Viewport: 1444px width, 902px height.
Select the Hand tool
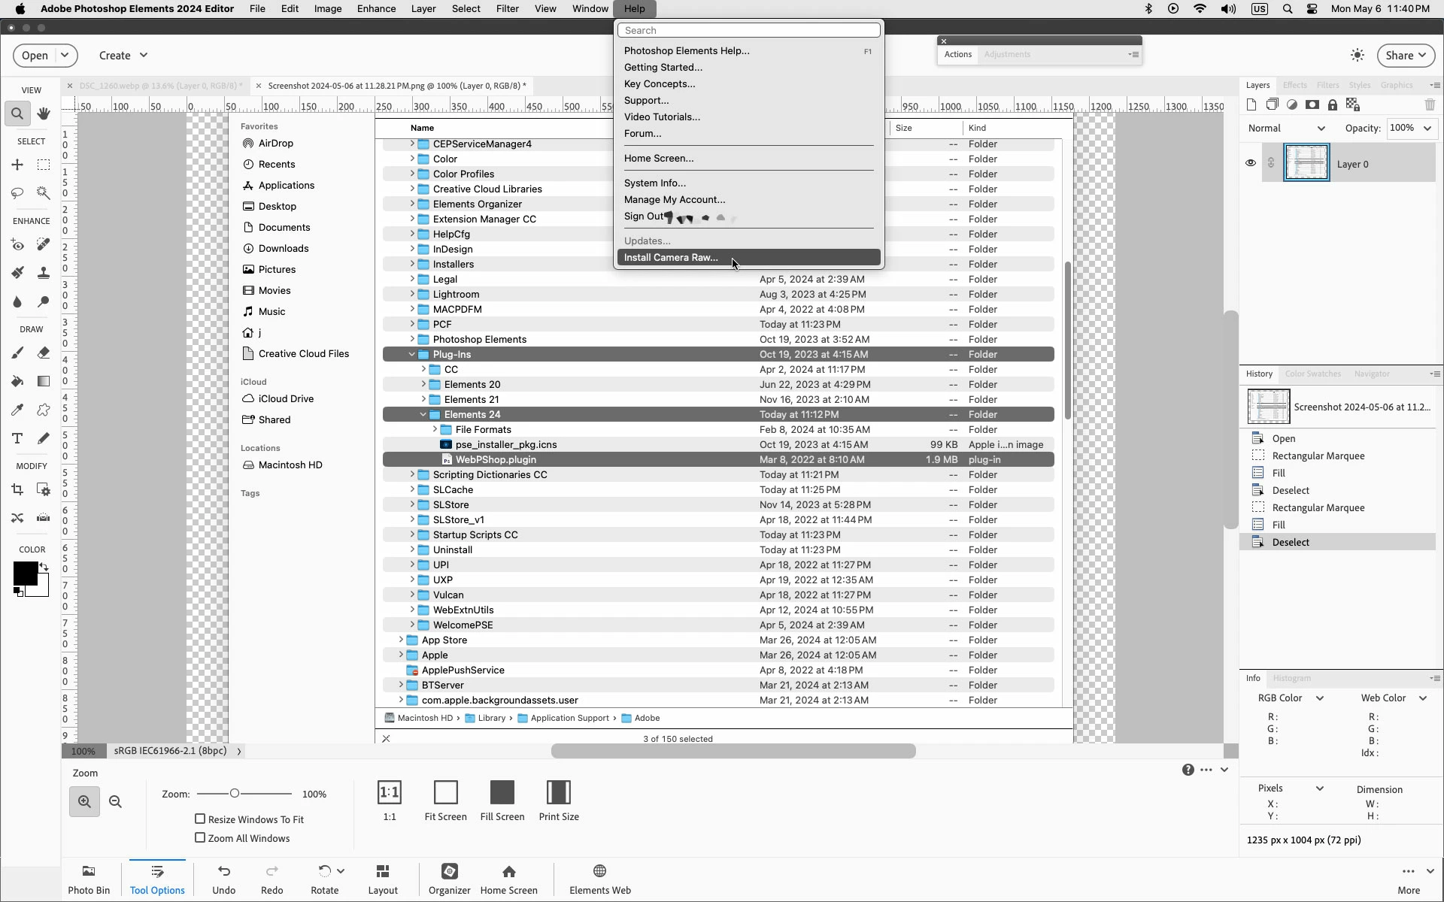tap(44, 114)
